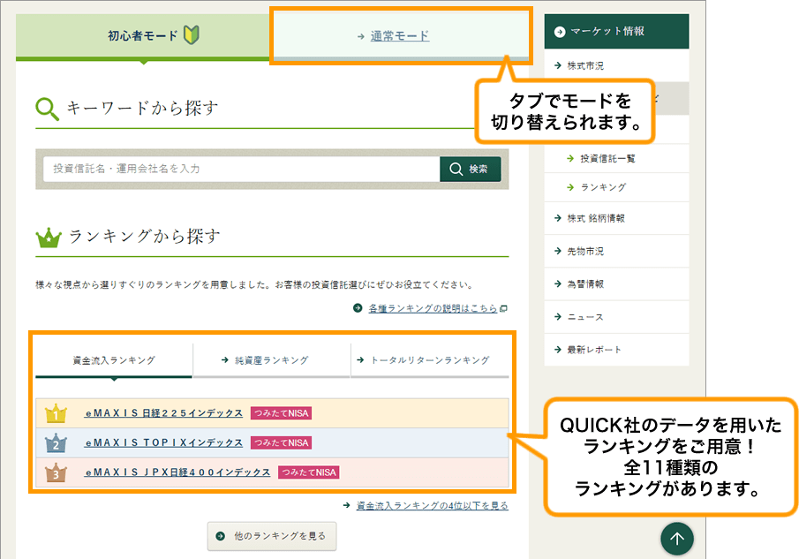Open eMAXIS JPX日経400インデックス fund link

[177, 472]
